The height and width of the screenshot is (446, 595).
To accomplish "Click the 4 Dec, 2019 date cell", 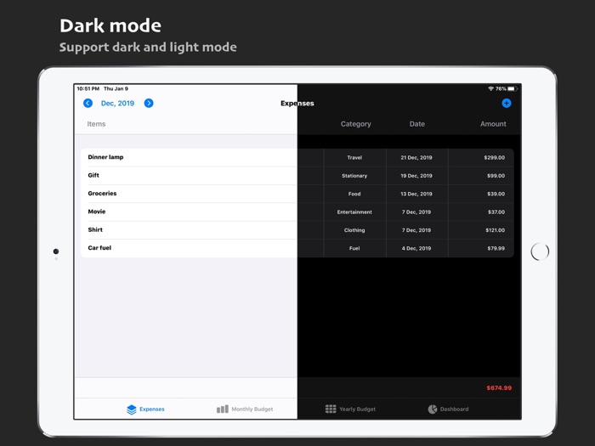I will pyautogui.click(x=416, y=248).
